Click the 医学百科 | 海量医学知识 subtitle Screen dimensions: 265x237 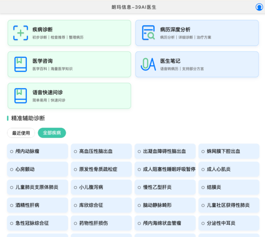tap(52, 69)
